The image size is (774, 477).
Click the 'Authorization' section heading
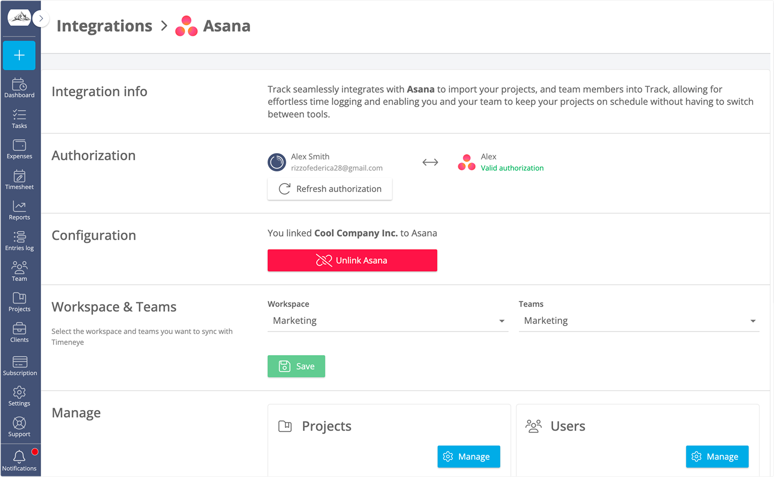pyautogui.click(x=94, y=156)
